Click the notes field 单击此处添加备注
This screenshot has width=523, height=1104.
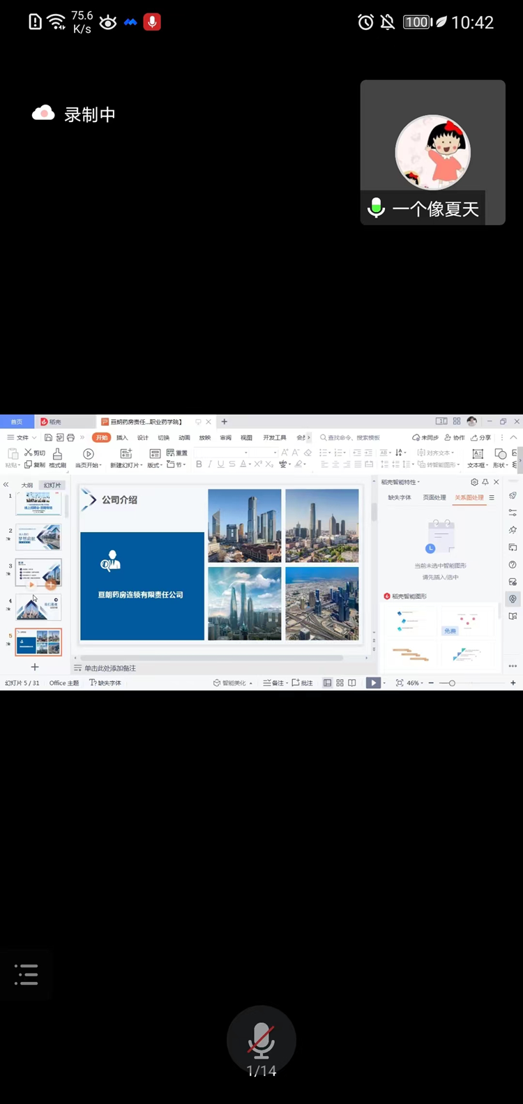click(x=109, y=668)
